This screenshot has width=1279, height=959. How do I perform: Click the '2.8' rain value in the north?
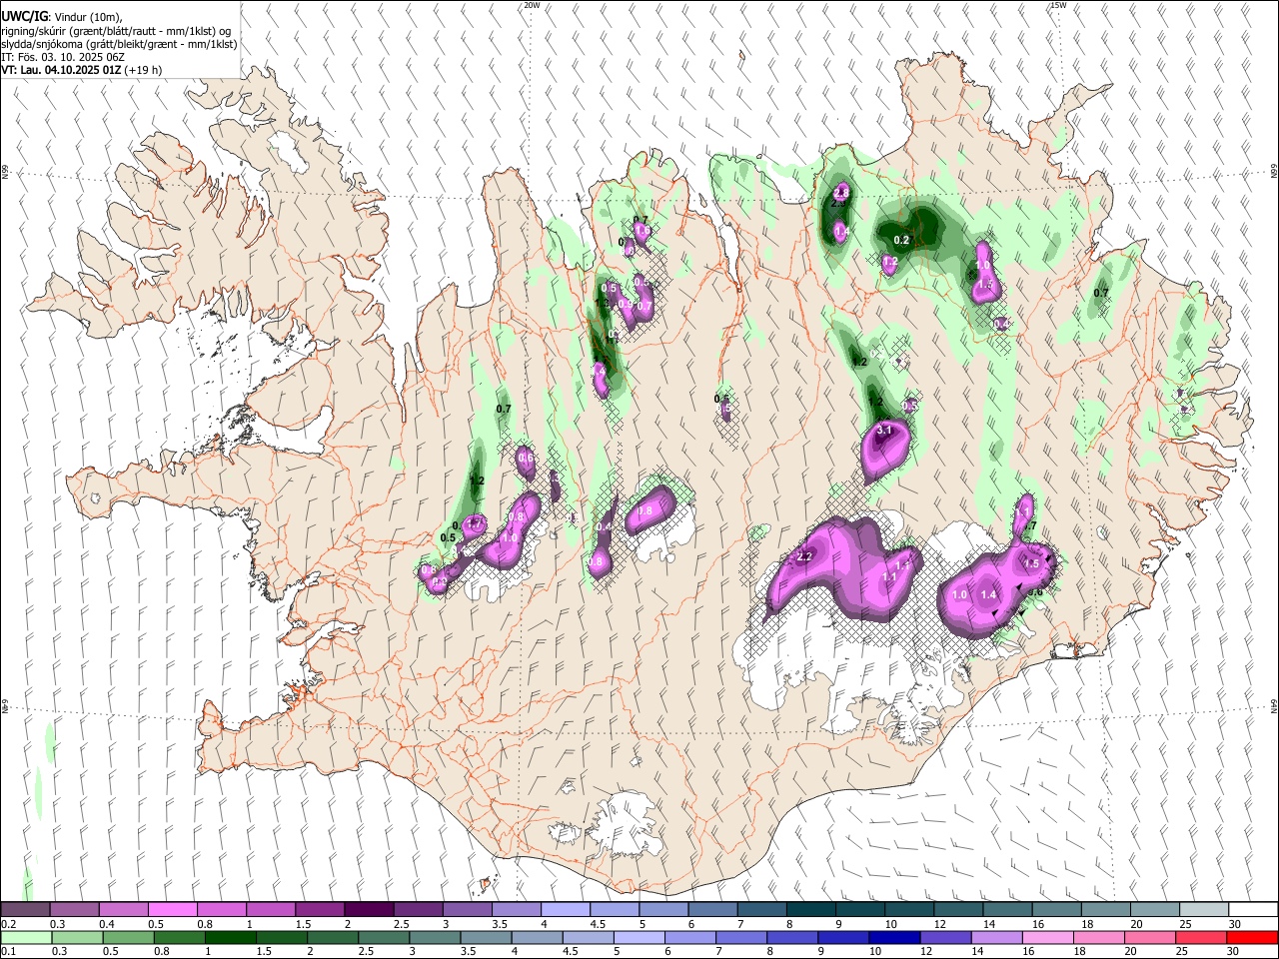click(x=840, y=192)
